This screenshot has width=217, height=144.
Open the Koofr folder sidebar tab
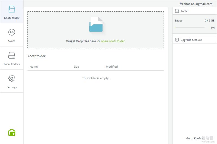pyautogui.click(x=12, y=12)
